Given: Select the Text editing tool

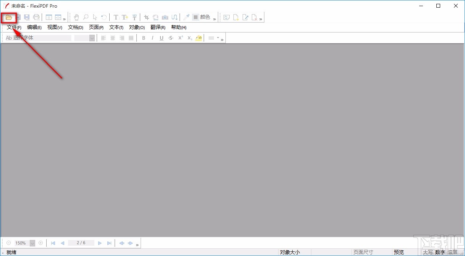Looking at the screenshot, I should 115,17.
